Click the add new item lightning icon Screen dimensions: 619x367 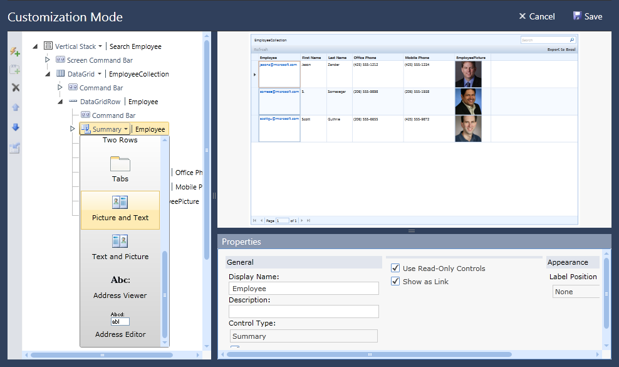click(x=14, y=52)
